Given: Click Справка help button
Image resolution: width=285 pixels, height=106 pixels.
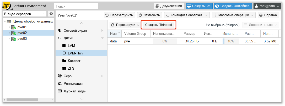Looking at the screenshot, I should pyautogui.click(x=268, y=15).
